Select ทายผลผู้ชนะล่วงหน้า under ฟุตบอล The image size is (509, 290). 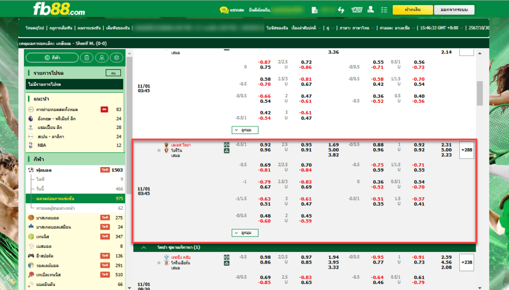point(76,208)
